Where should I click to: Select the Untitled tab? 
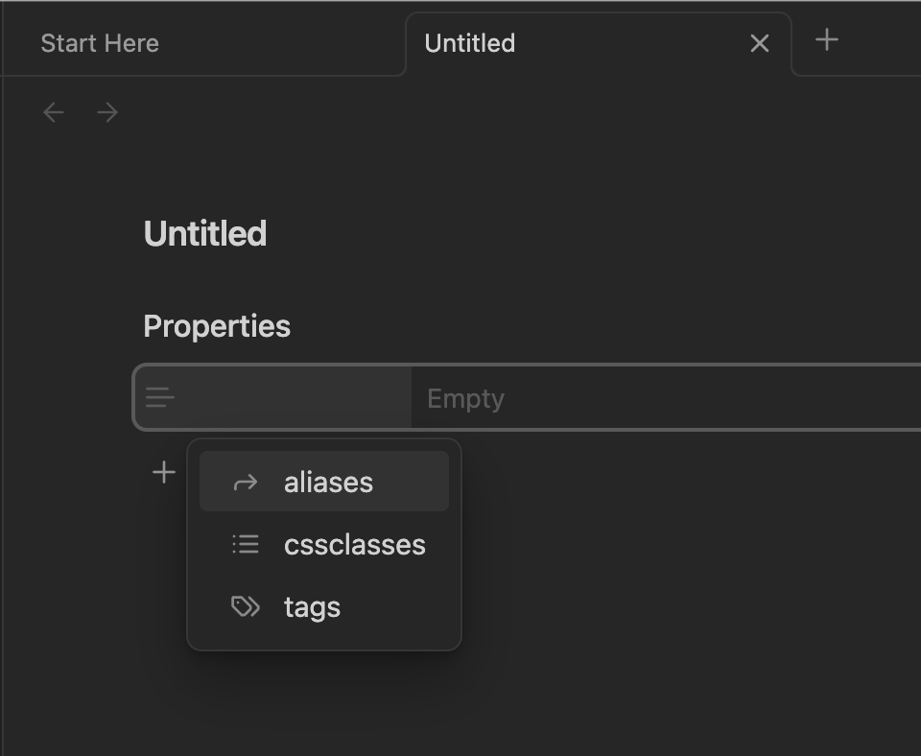(470, 43)
